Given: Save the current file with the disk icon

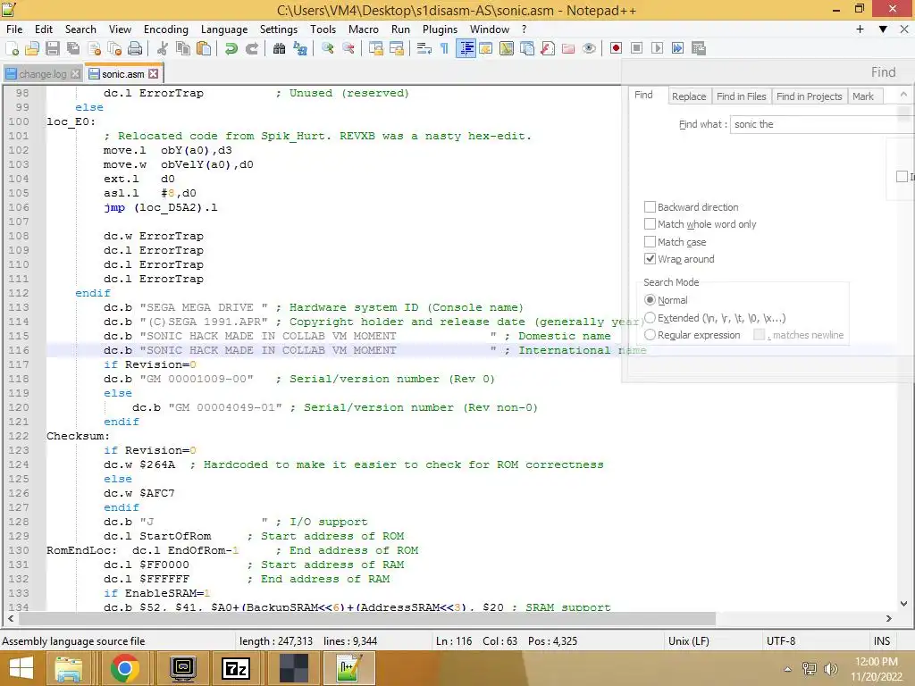Looking at the screenshot, I should click(53, 48).
